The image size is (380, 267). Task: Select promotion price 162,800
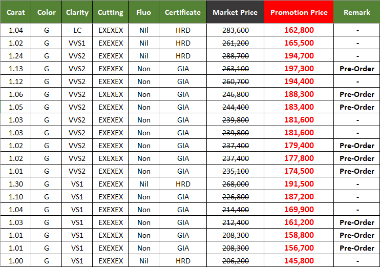(299, 30)
